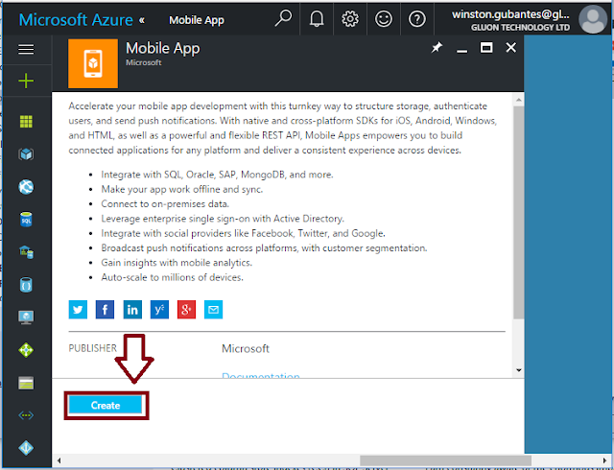Open the globe App Services icon

pos(26,187)
